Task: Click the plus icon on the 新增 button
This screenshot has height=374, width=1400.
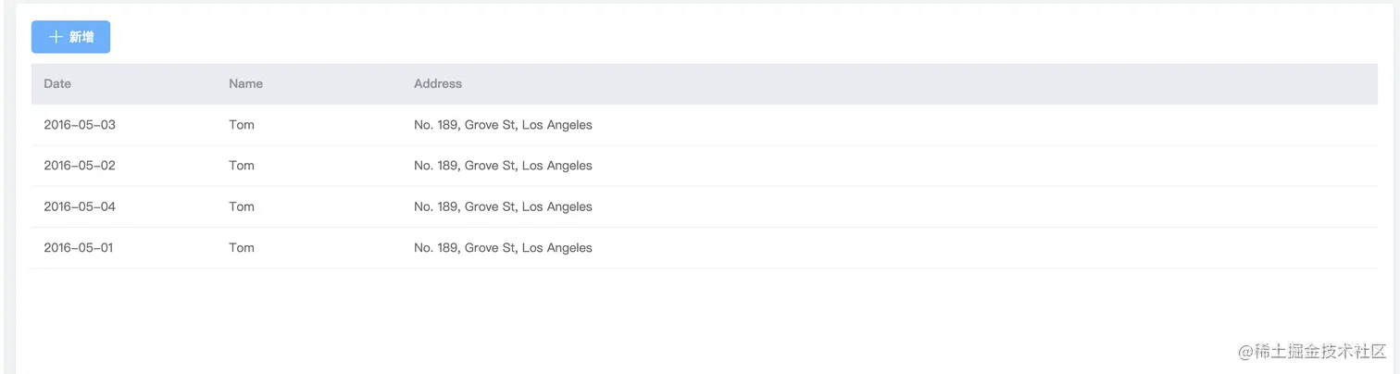Action: (x=56, y=37)
